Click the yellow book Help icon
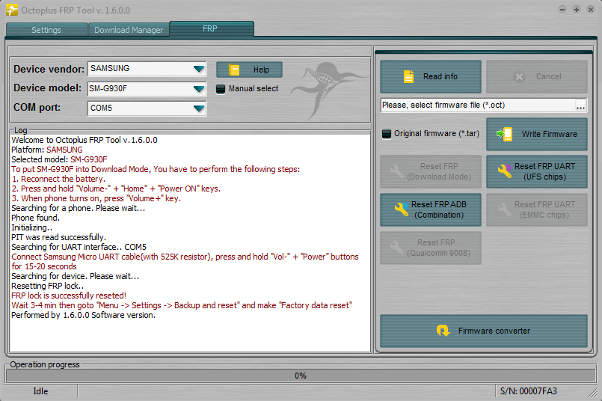602x401 pixels. [234, 70]
